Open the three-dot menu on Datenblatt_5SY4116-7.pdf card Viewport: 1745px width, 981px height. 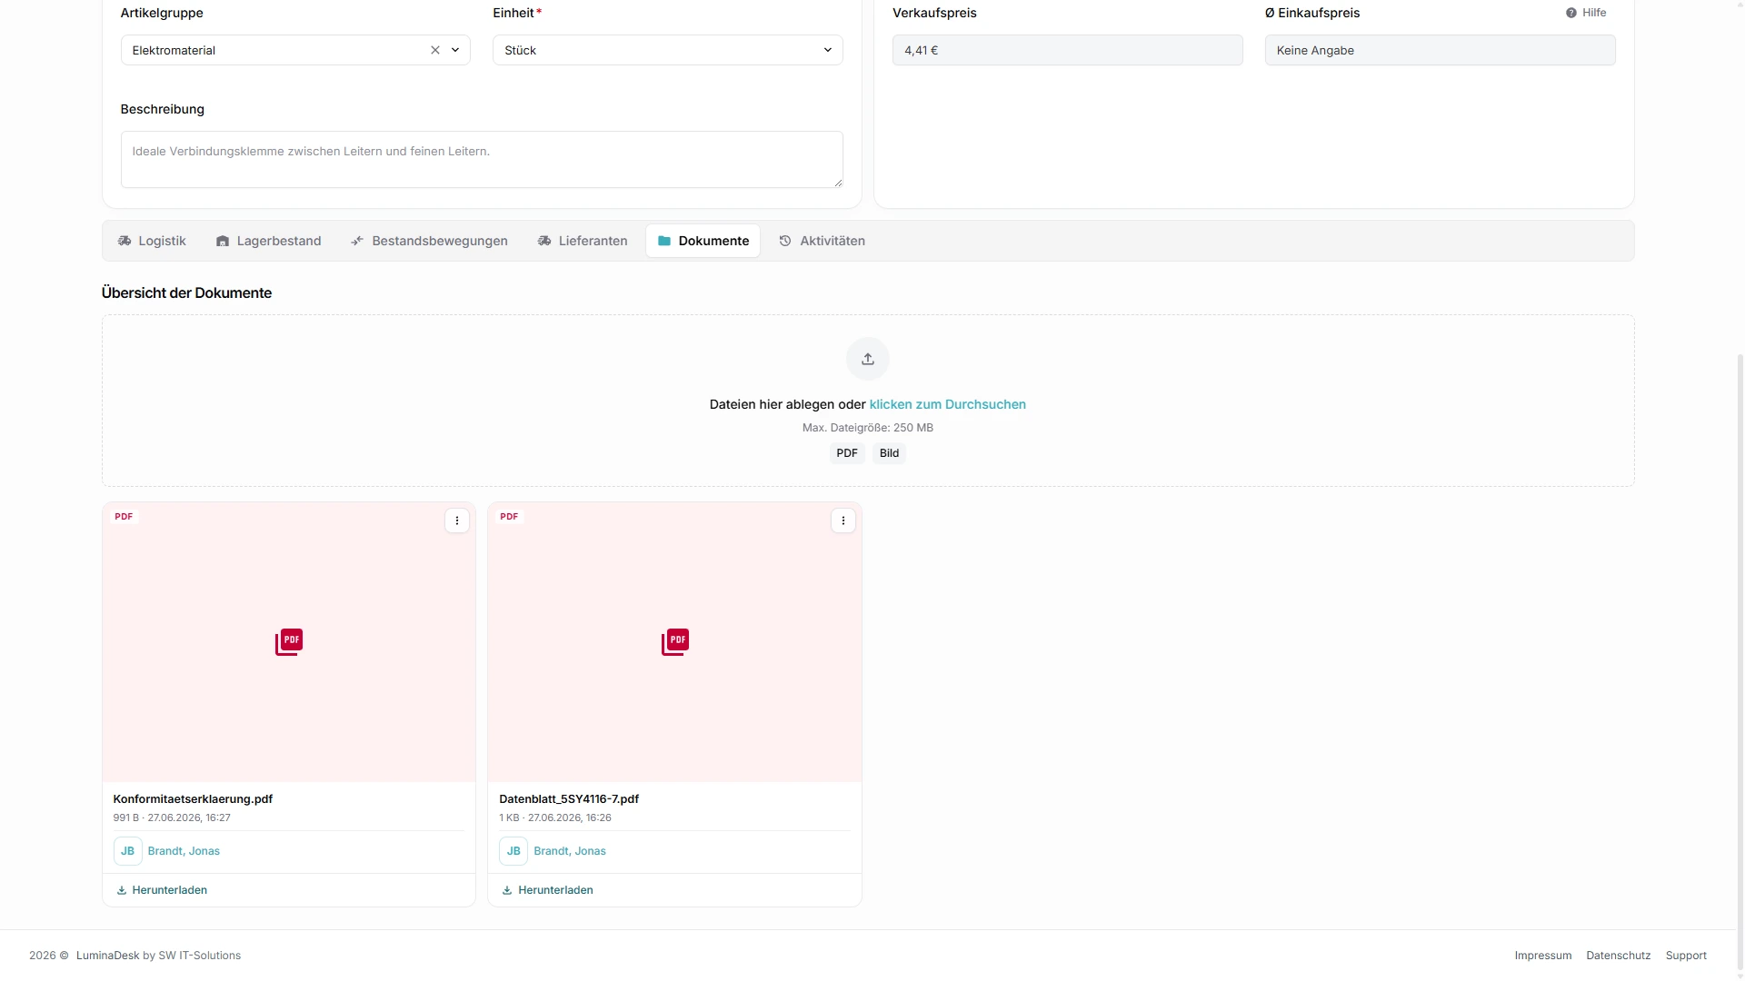point(843,520)
